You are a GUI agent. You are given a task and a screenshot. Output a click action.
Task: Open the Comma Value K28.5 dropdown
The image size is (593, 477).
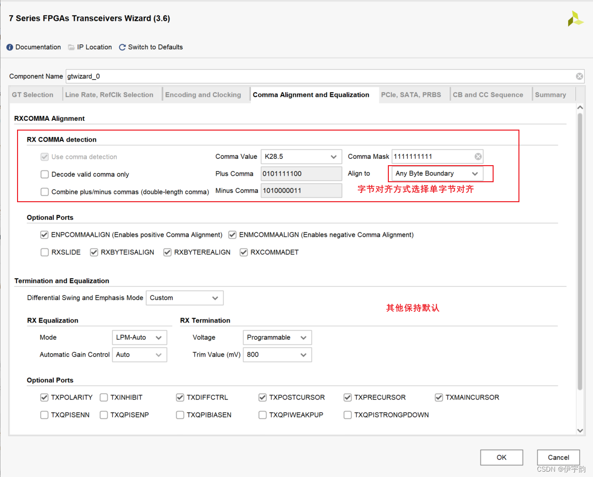point(301,157)
